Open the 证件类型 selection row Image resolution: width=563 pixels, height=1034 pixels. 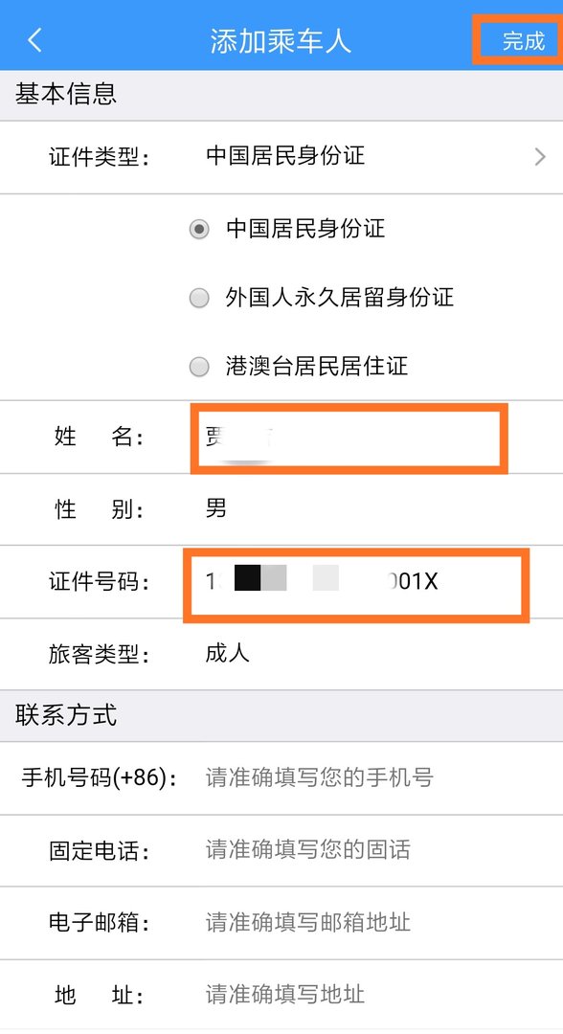tap(281, 156)
